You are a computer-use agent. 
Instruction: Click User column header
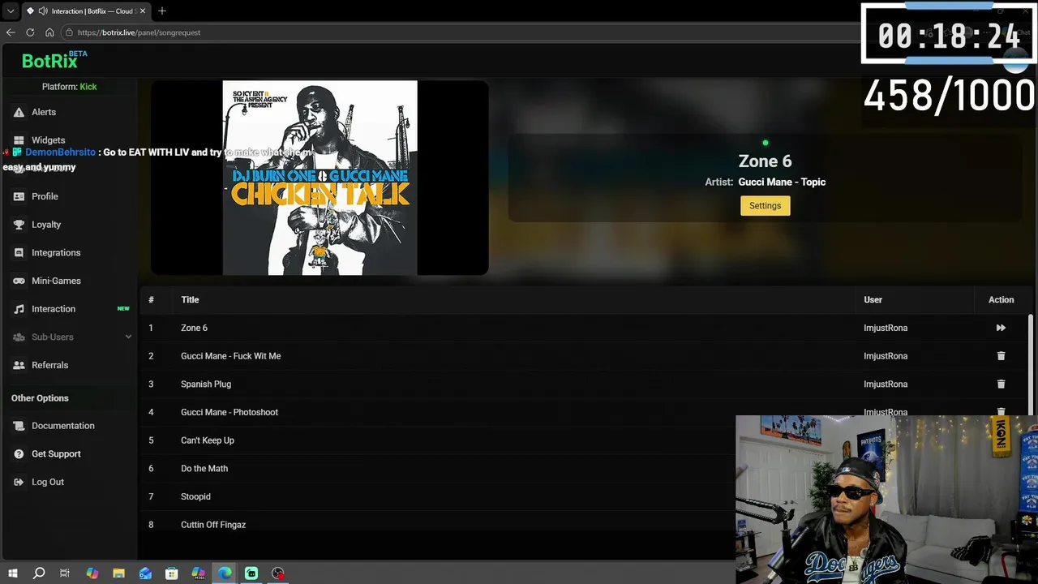pos(873,300)
